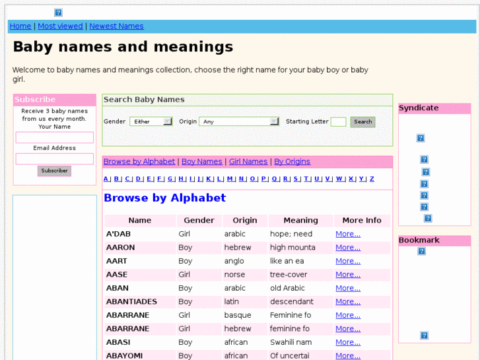Click the first broken image icon in Syndicate panel
The width and height of the screenshot is (480, 360).
(x=421, y=138)
